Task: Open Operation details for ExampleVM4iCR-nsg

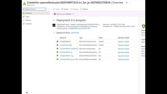Action: pos(123,56)
